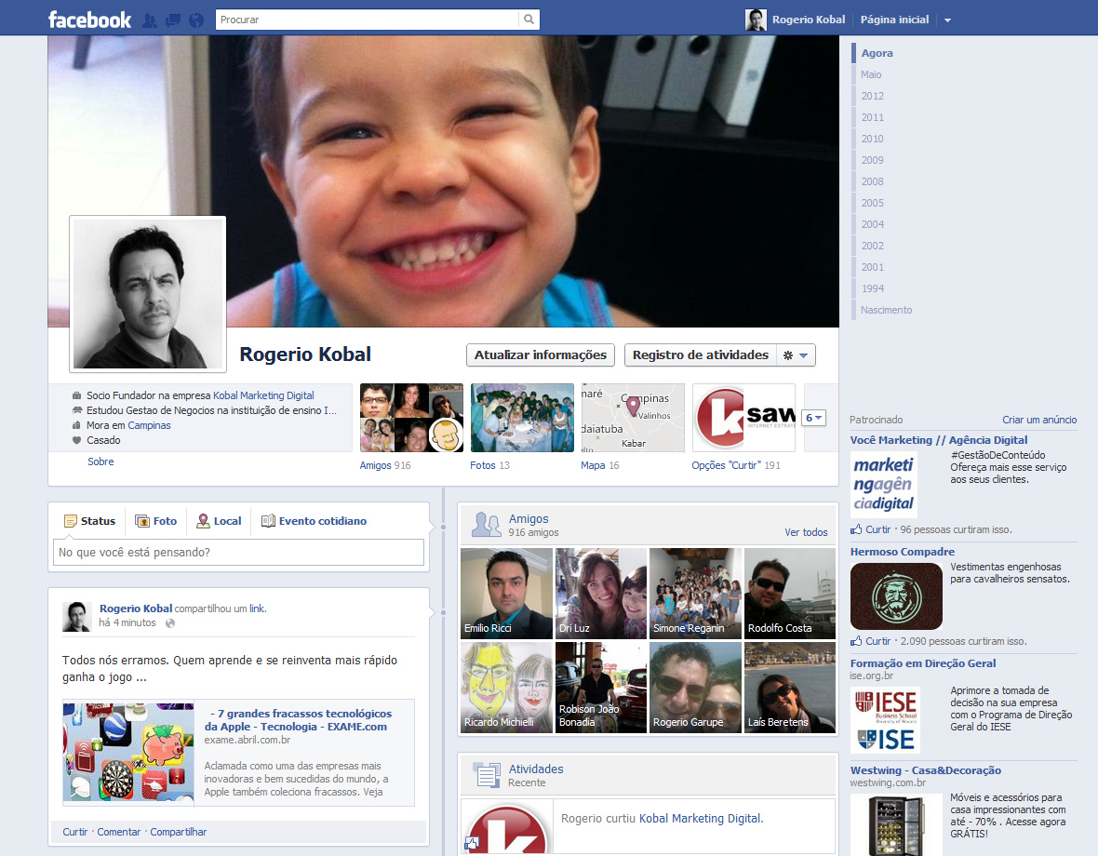The width and height of the screenshot is (1098, 856).
Task: Like the shared post with Curtir
Action: click(74, 832)
